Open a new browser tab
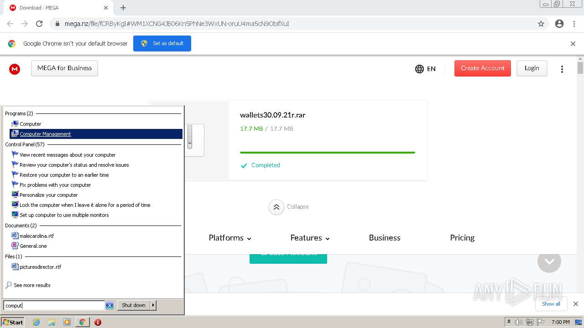 tap(123, 8)
